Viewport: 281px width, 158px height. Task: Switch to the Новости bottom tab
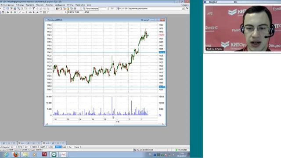pos(6,147)
